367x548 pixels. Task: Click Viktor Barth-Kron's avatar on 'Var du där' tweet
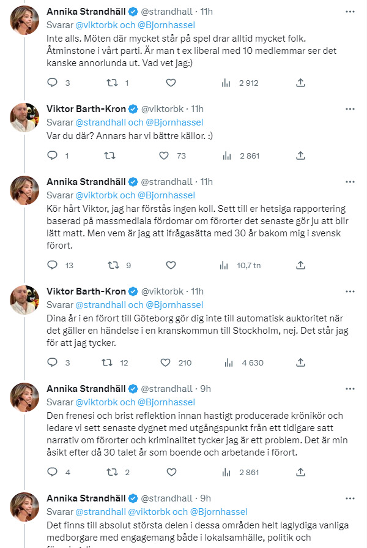pyautogui.click(x=25, y=118)
